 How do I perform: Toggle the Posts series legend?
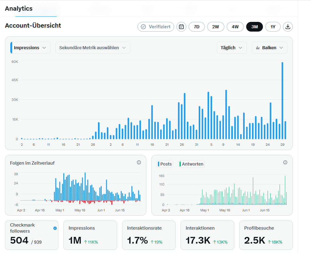click(165, 164)
